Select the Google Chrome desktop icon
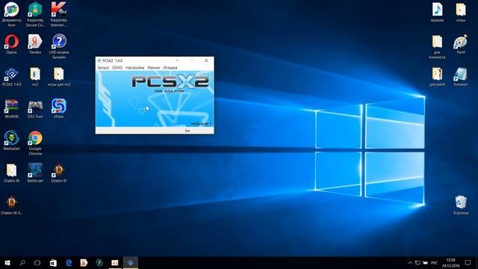 click(x=35, y=143)
